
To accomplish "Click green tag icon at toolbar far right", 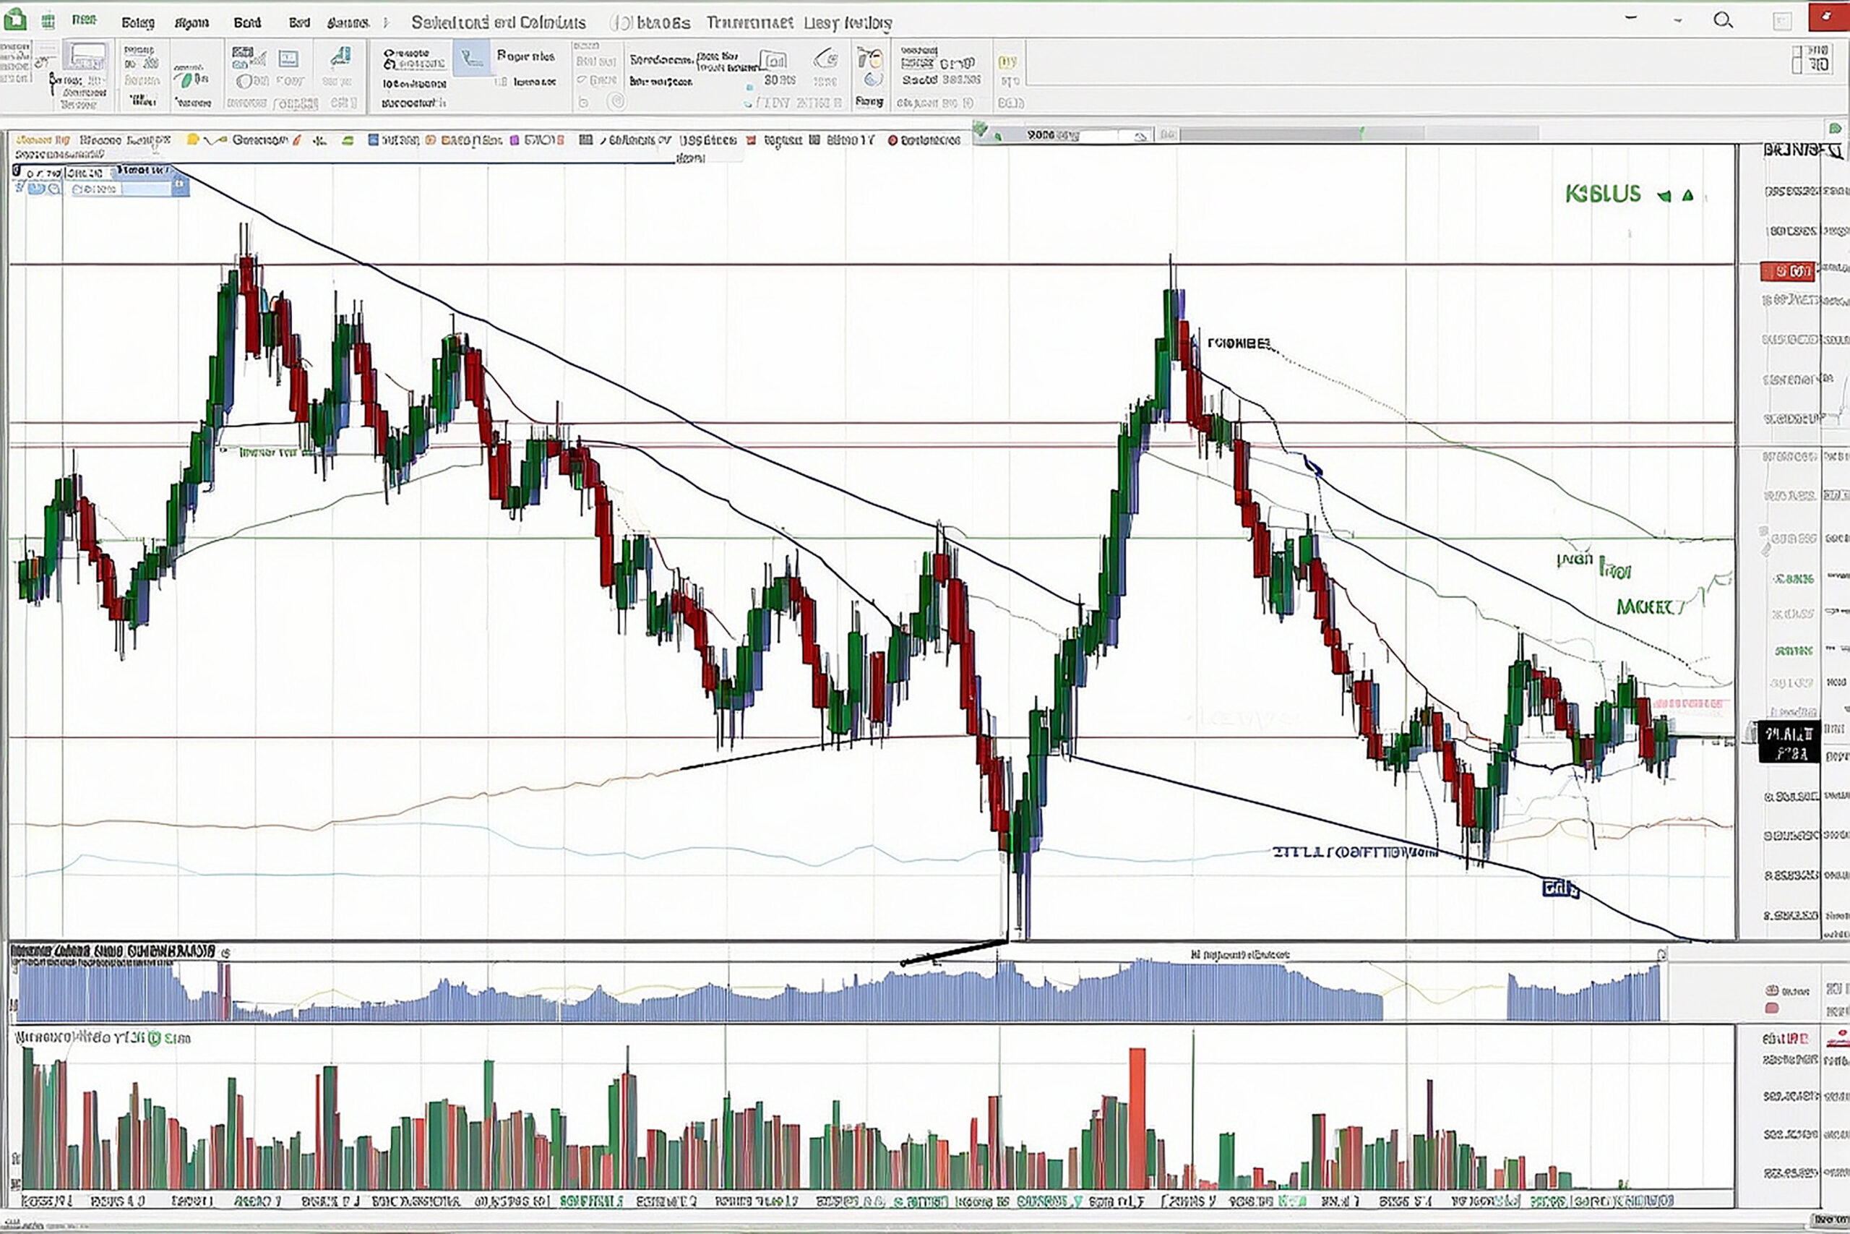I will pos(1835,128).
